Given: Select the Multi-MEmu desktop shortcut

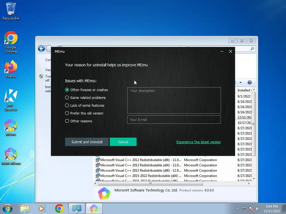Looking at the screenshot, I should point(11,156).
